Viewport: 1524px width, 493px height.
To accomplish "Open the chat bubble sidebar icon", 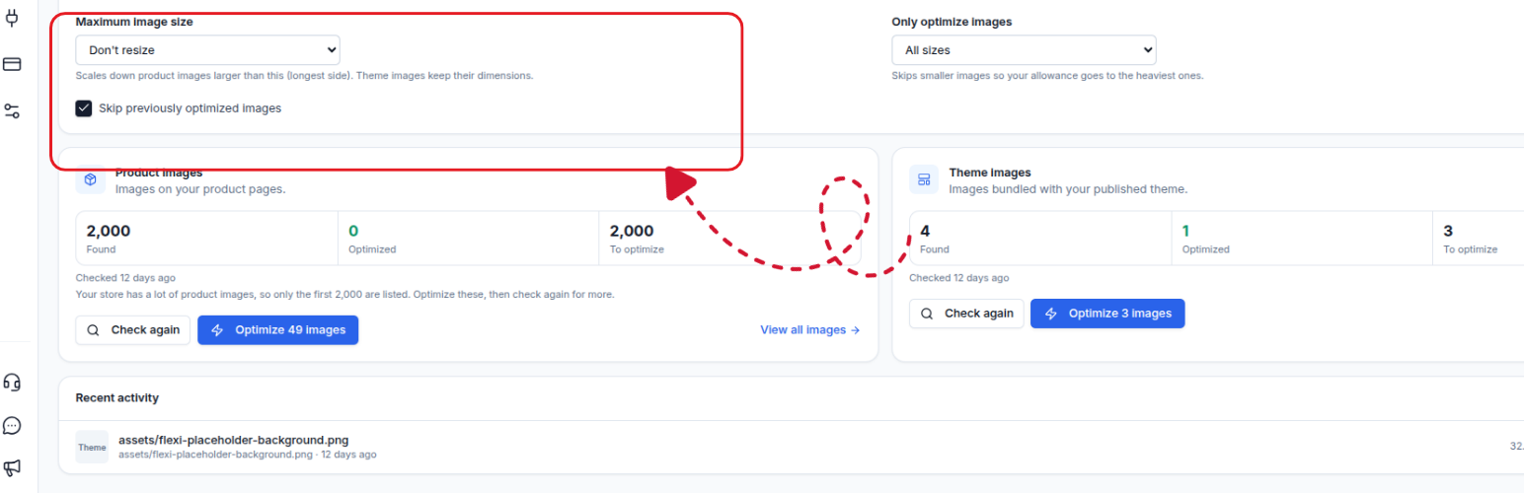I will pyautogui.click(x=12, y=426).
